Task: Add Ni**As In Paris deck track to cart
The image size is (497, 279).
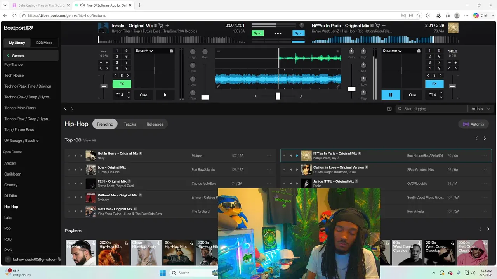Action: tap(377, 26)
